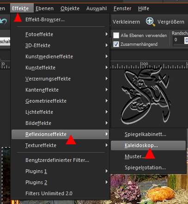The image size is (188, 204).
Task: Expand Plugins 2 submenu
Action: click(x=60, y=182)
